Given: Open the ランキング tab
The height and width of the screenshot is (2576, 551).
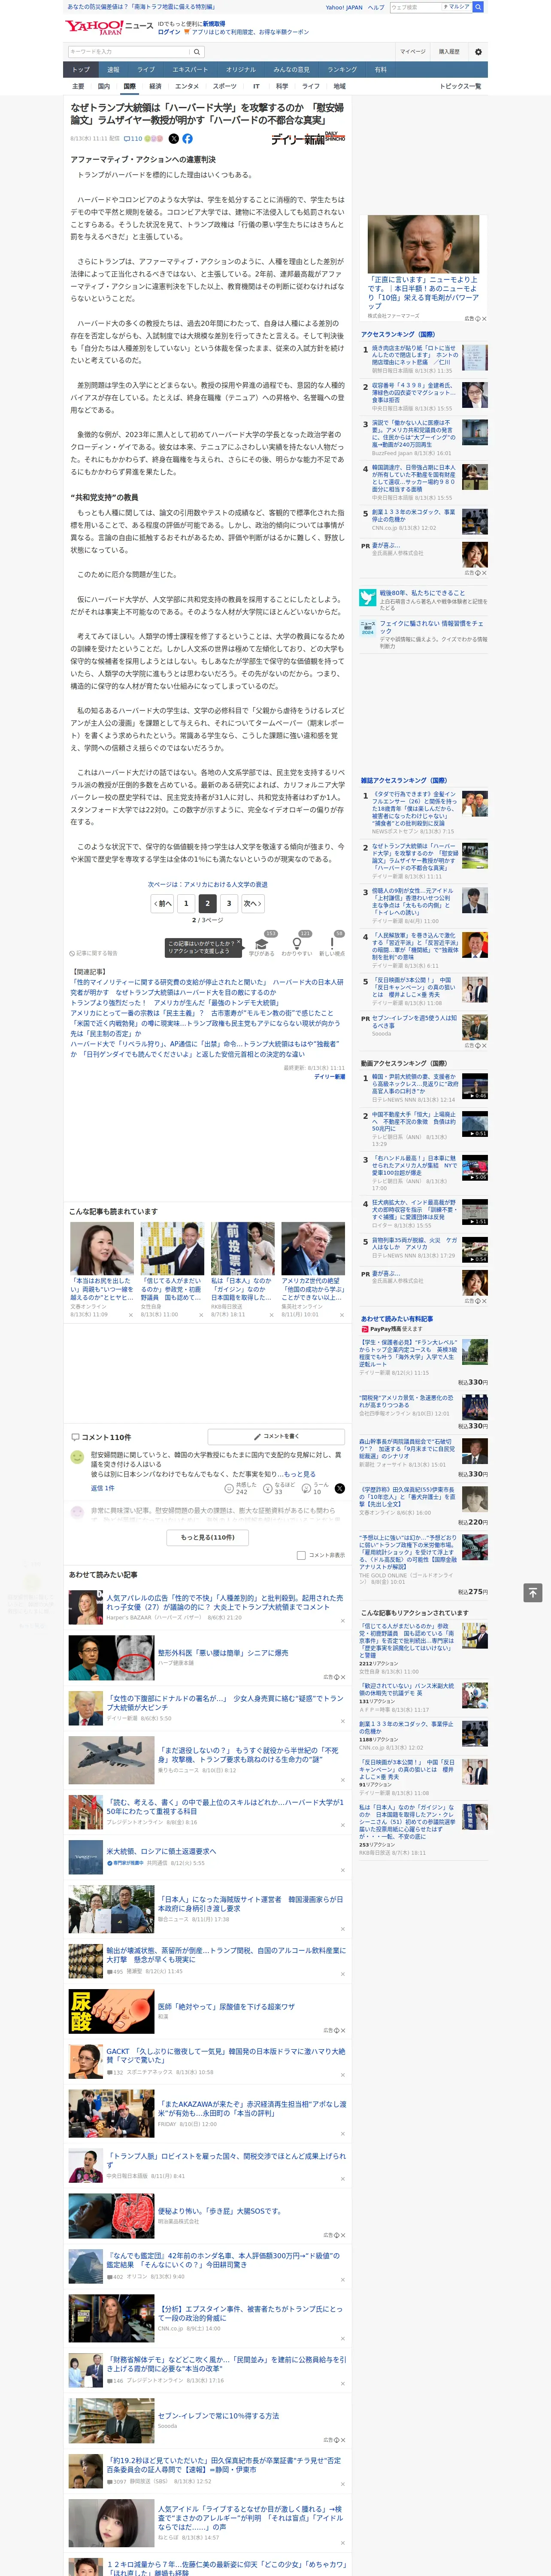Looking at the screenshot, I should pyautogui.click(x=342, y=70).
